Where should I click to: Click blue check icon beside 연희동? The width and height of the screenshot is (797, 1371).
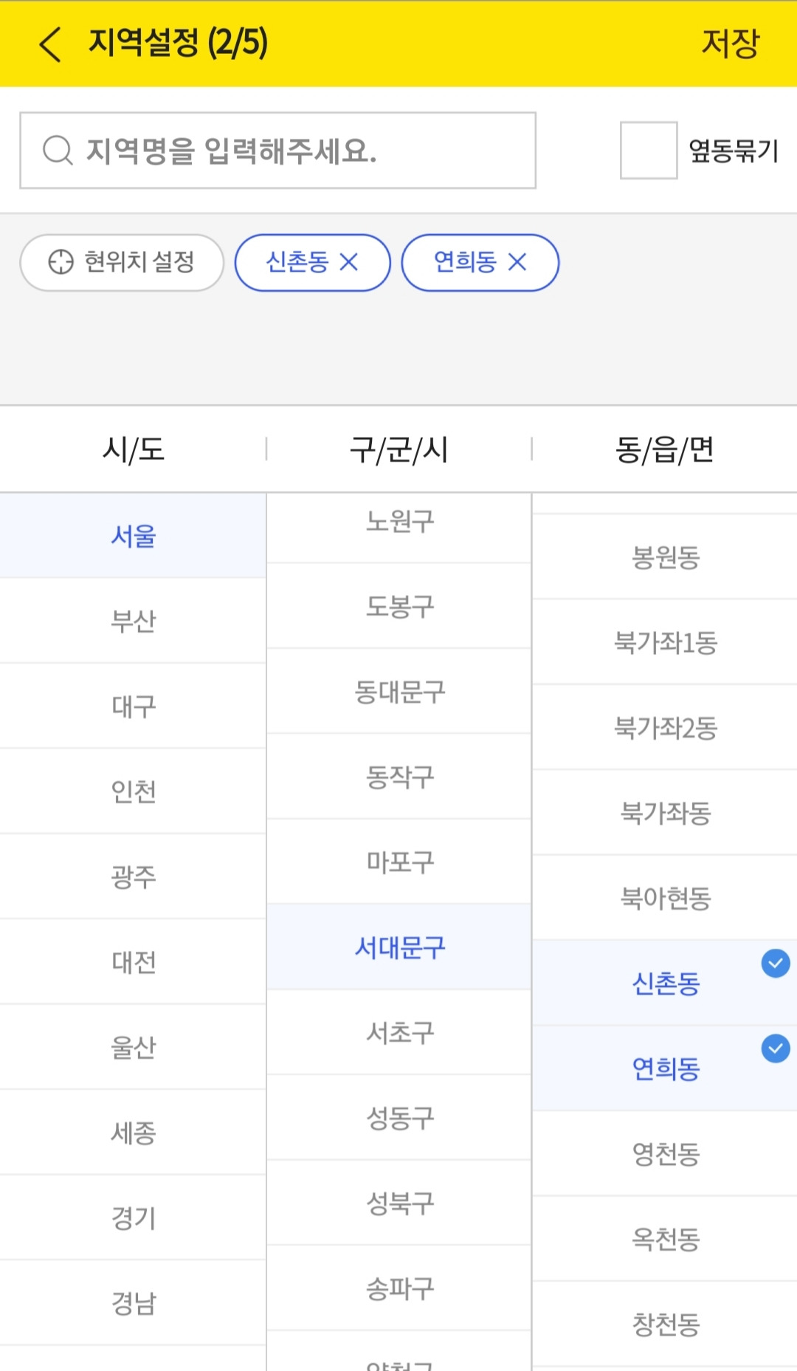point(776,1048)
